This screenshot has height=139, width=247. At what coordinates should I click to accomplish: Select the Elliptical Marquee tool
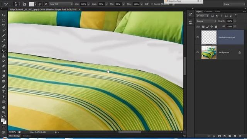(3, 20)
